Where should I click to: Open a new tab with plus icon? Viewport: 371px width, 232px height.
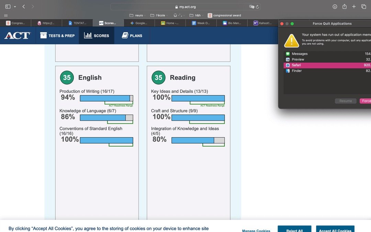[354, 7]
